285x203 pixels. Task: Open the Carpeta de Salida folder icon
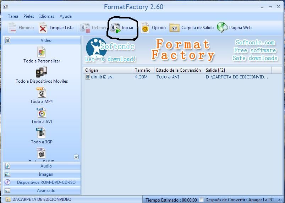click(x=174, y=28)
